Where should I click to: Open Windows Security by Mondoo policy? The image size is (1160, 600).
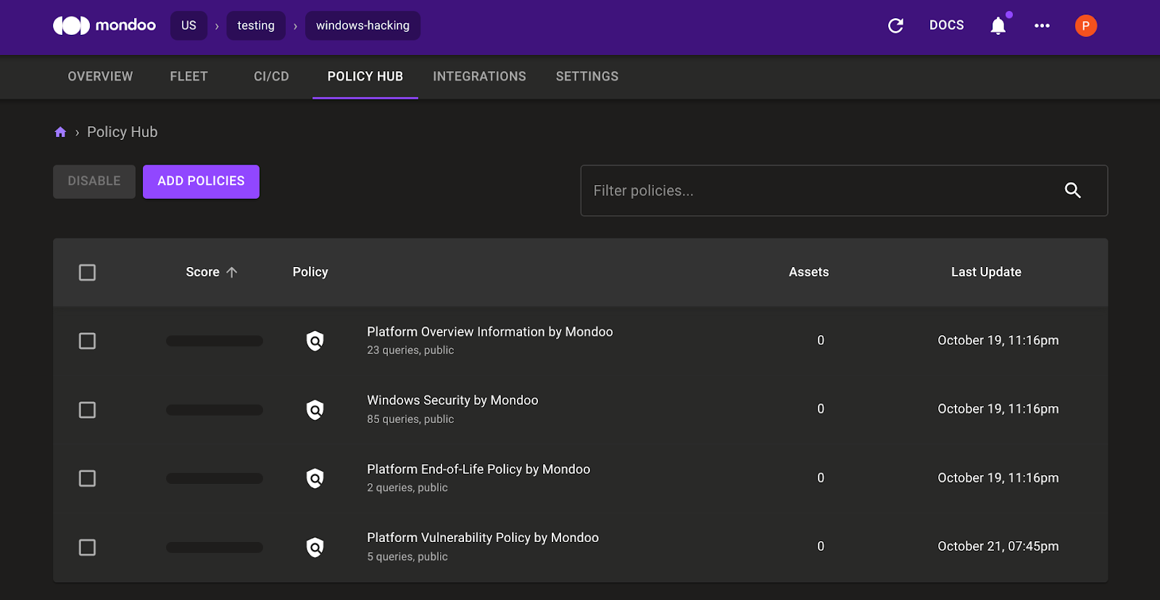[x=452, y=400]
